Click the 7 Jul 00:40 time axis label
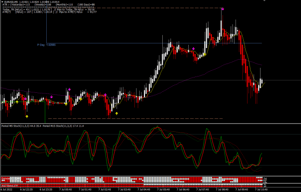This screenshot has height=192, width=301. pyautogui.click(x=65, y=190)
